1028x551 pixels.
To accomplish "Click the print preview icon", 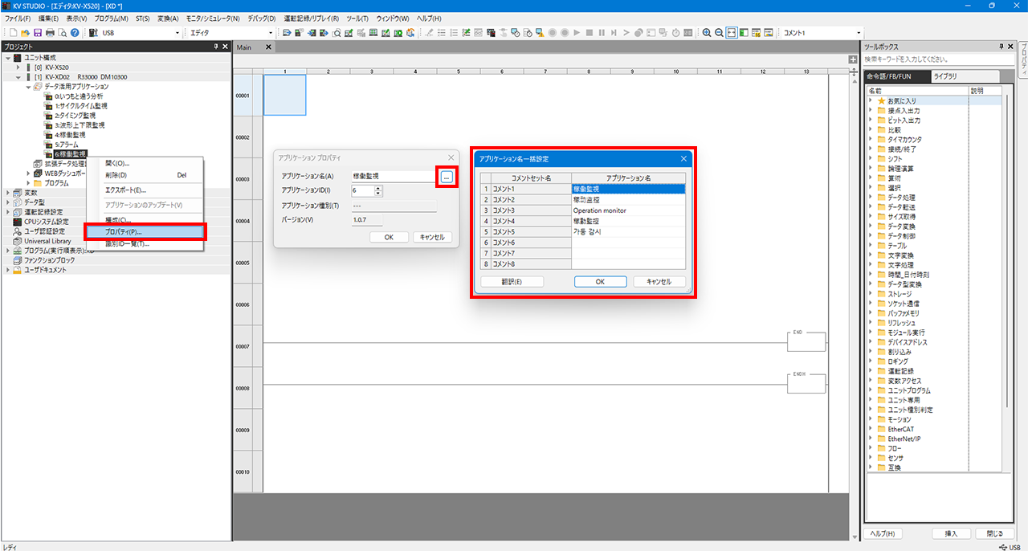I will point(63,33).
